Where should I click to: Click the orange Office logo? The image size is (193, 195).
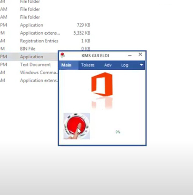point(102,84)
